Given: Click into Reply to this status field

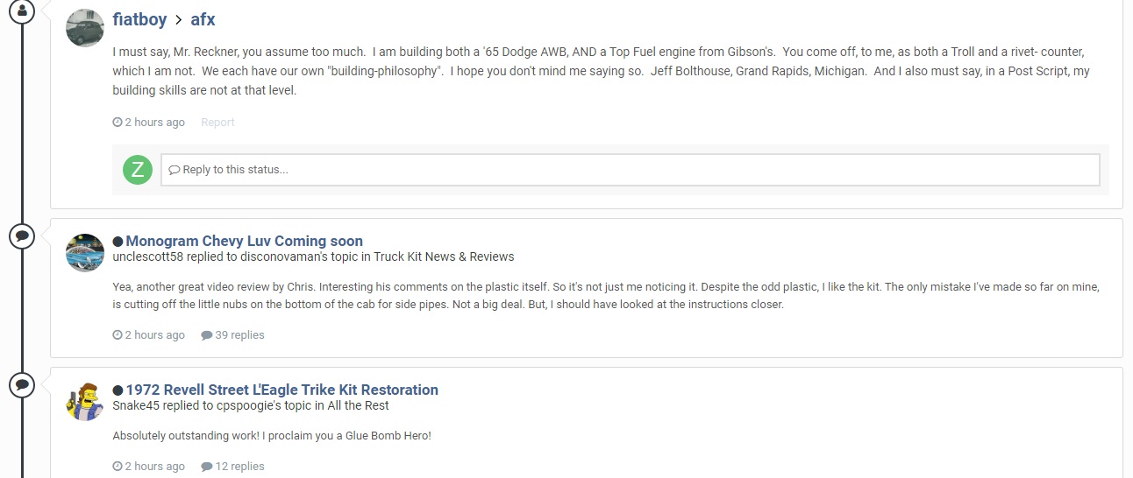Looking at the screenshot, I should click(630, 170).
